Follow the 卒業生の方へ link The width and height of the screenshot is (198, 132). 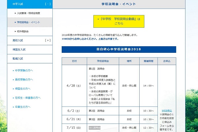pos(23,107)
